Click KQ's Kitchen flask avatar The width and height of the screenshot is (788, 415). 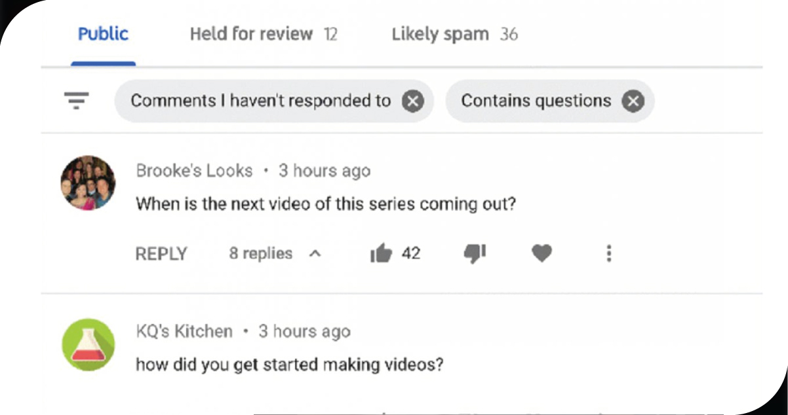pyautogui.click(x=88, y=344)
